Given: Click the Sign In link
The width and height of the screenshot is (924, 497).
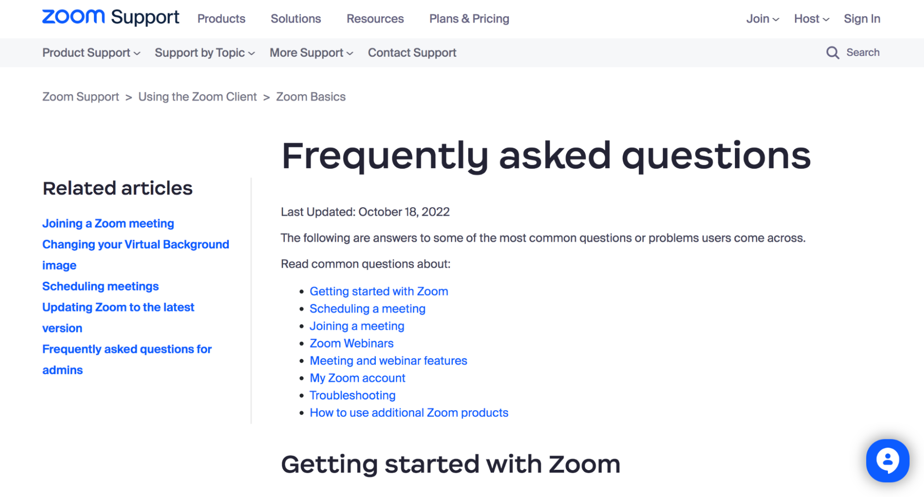Looking at the screenshot, I should click(862, 19).
